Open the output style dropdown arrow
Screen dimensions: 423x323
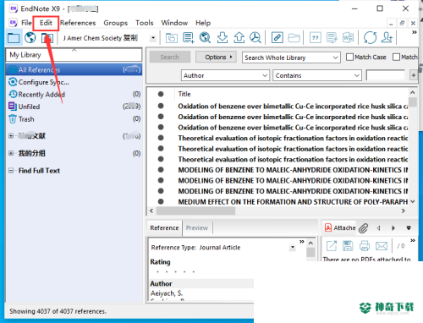pyautogui.click(x=153, y=38)
